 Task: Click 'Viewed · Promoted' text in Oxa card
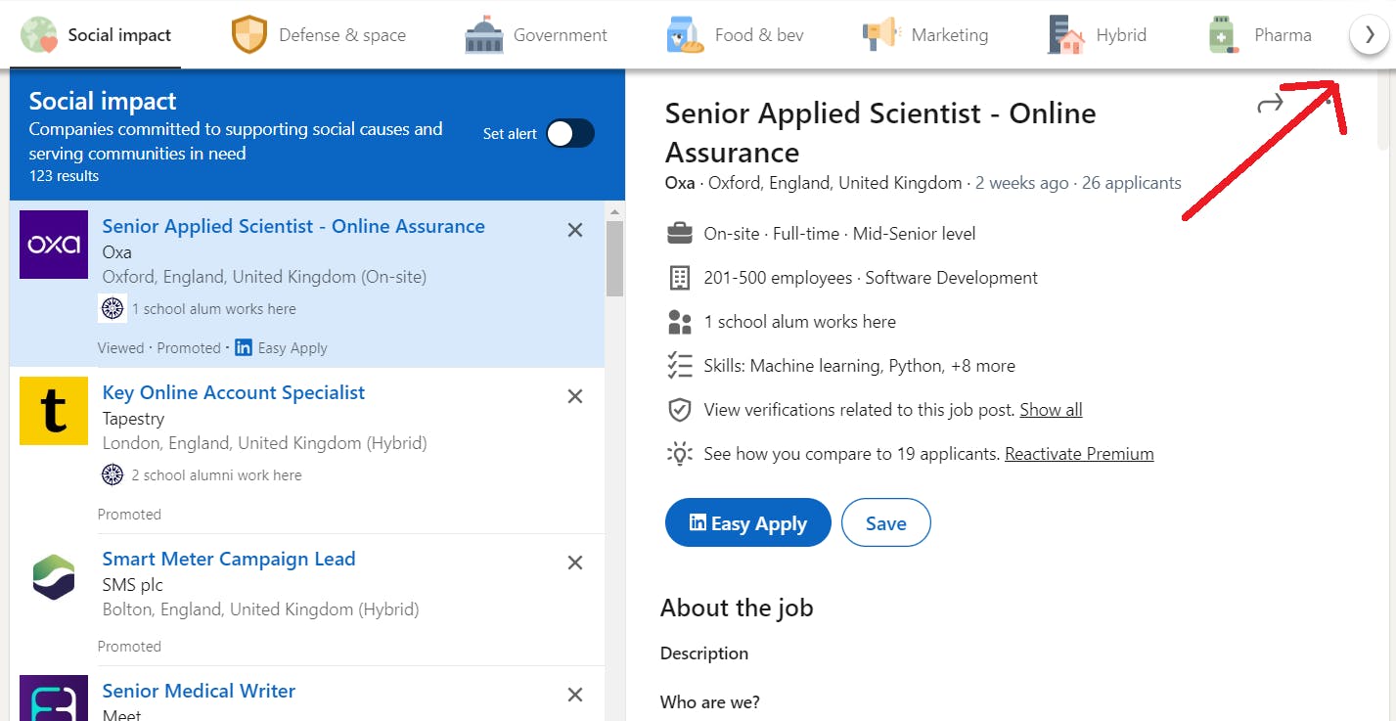coord(159,348)
